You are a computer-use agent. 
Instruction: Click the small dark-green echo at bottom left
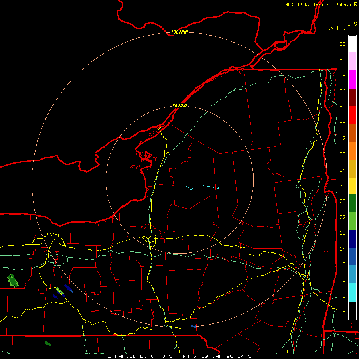48,344
